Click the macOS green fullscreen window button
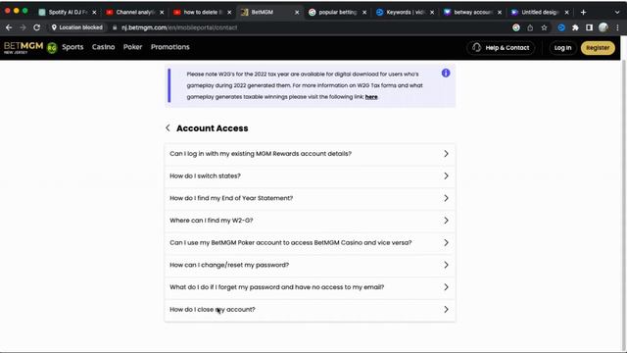 coord(25,11)
